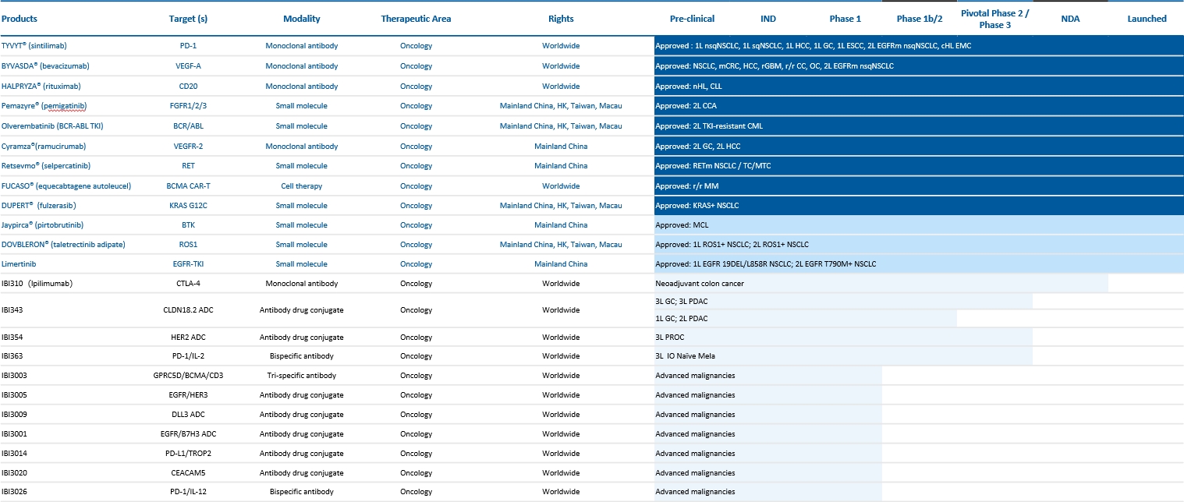The height and width of the screenshot is (502, 1184).
Task: Select the Cell therapy modality cell
Action: coord(301,186)
